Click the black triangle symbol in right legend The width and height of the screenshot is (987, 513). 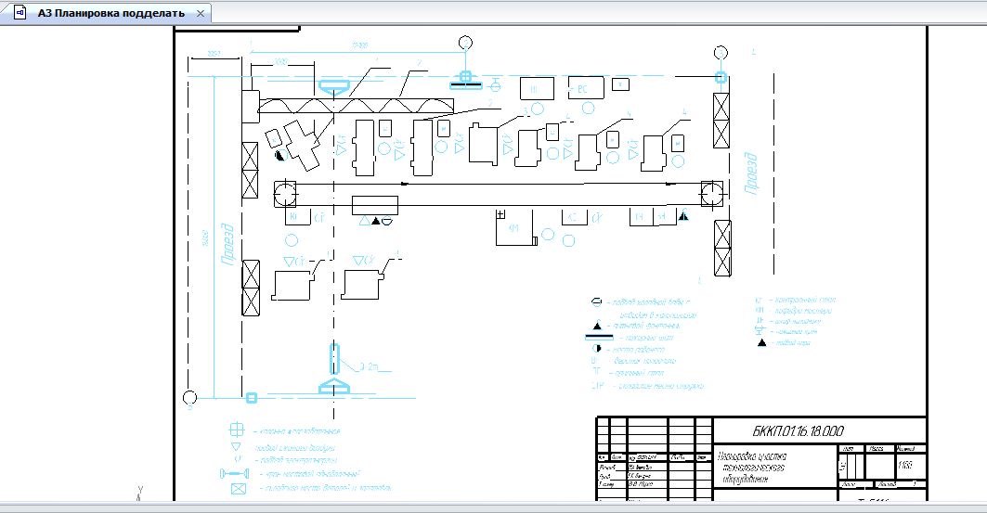pos(761,343)
